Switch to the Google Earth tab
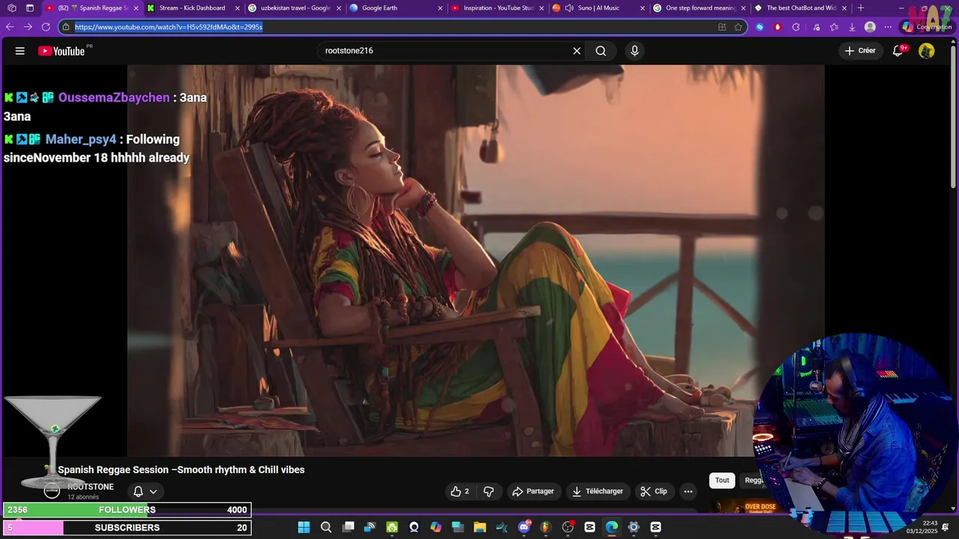 (396, 8)
